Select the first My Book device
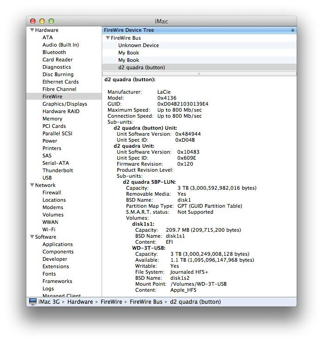Viewport: 323px width, 343px height. (199, 53)
